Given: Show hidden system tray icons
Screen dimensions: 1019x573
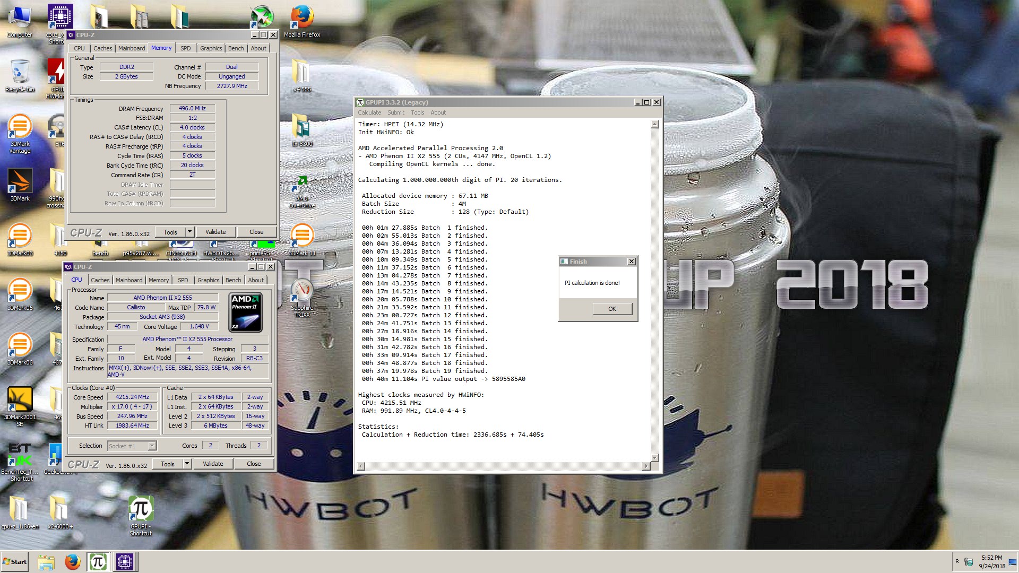Looking at the screenshot, I should pos(957,561).
